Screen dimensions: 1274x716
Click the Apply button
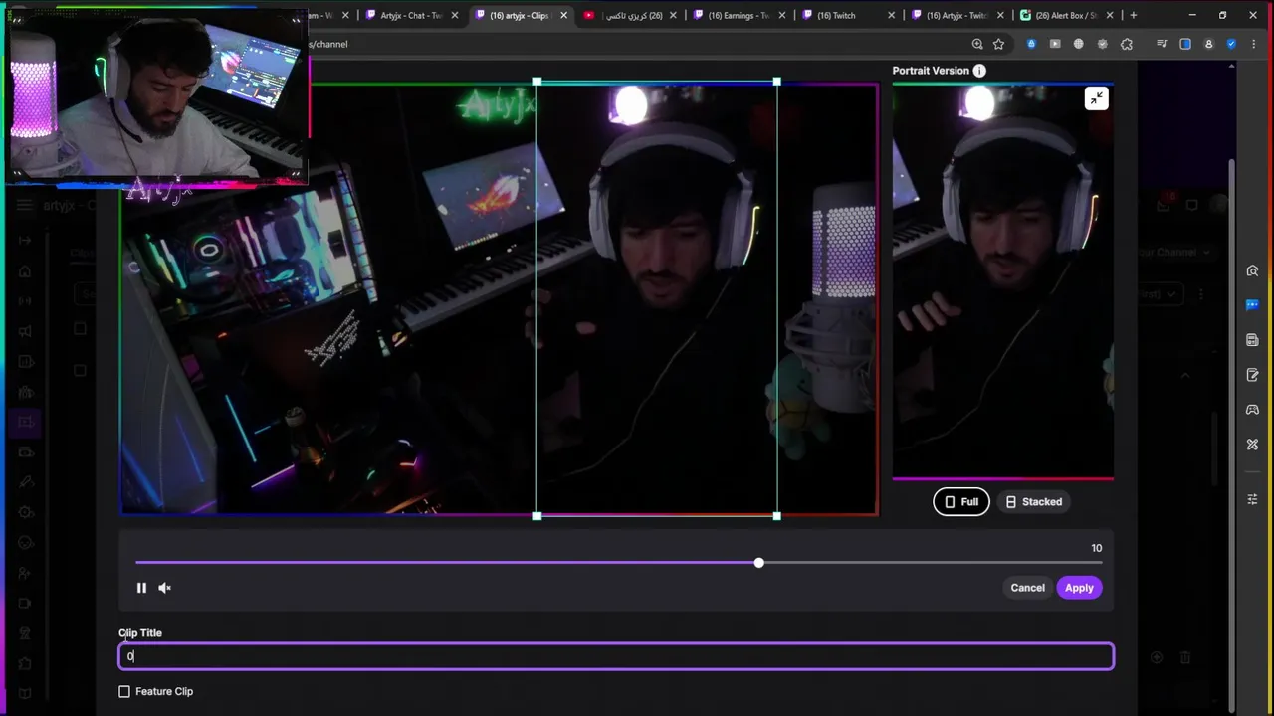[1079, 588]
